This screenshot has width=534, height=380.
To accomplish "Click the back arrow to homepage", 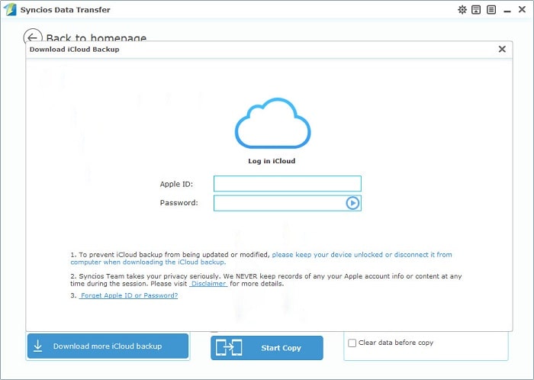I will point(33,36).
